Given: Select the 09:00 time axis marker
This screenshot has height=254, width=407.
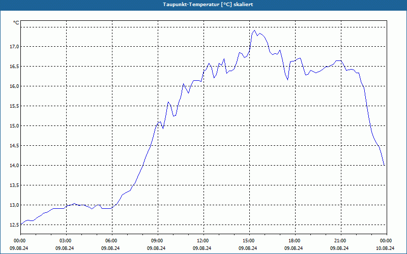Looking at the screenshot, I should click(x=158, y=241).
